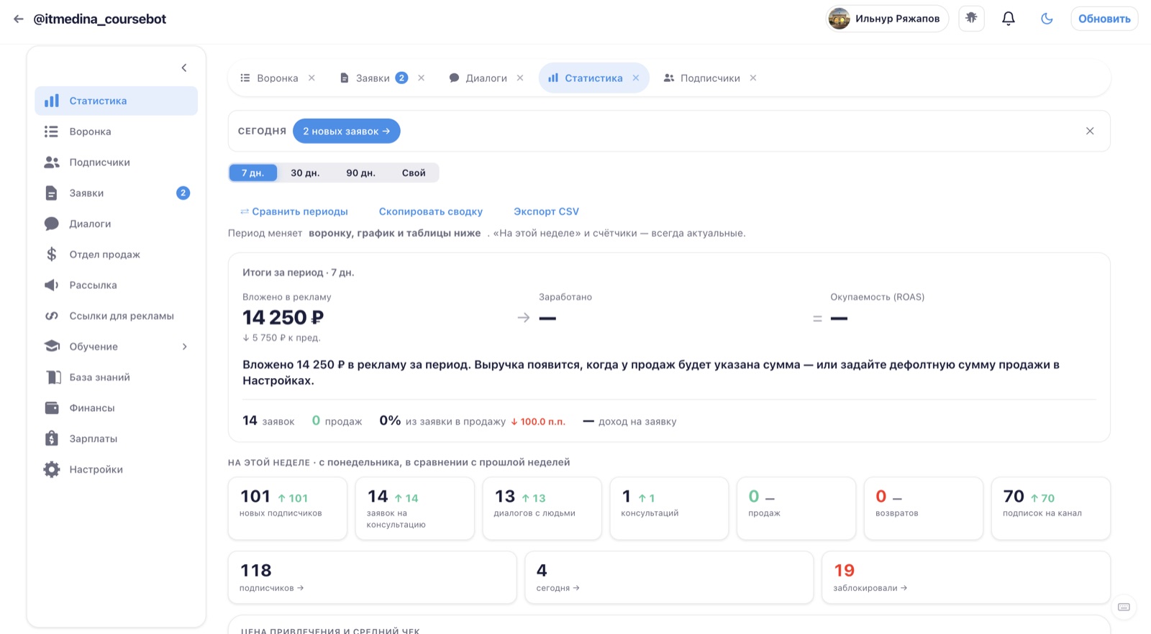The height and width of the screenshot is (634, 1151).
Task: Click the 1 консультаций card
Action: point(669,508)
